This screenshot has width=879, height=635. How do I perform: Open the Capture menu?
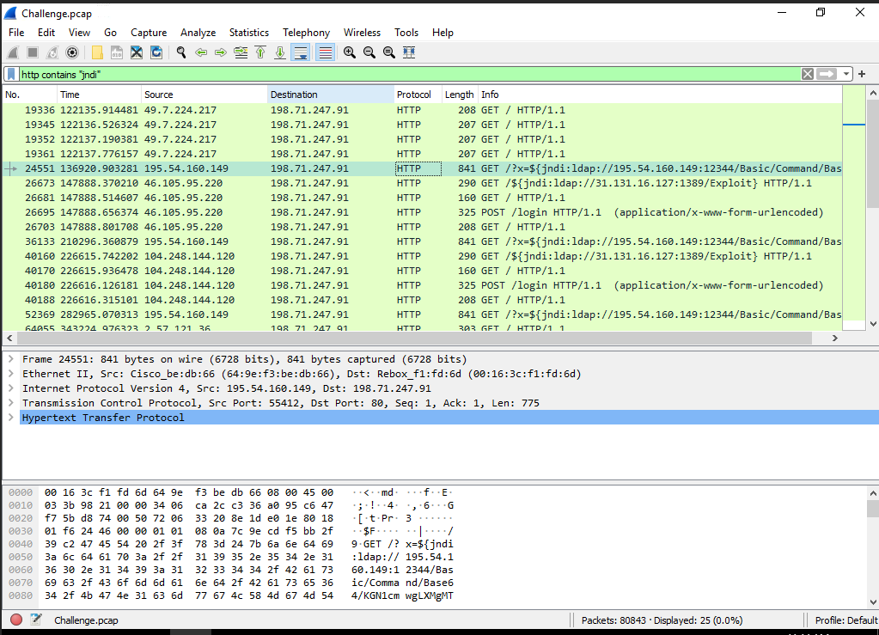click(149, 33)
